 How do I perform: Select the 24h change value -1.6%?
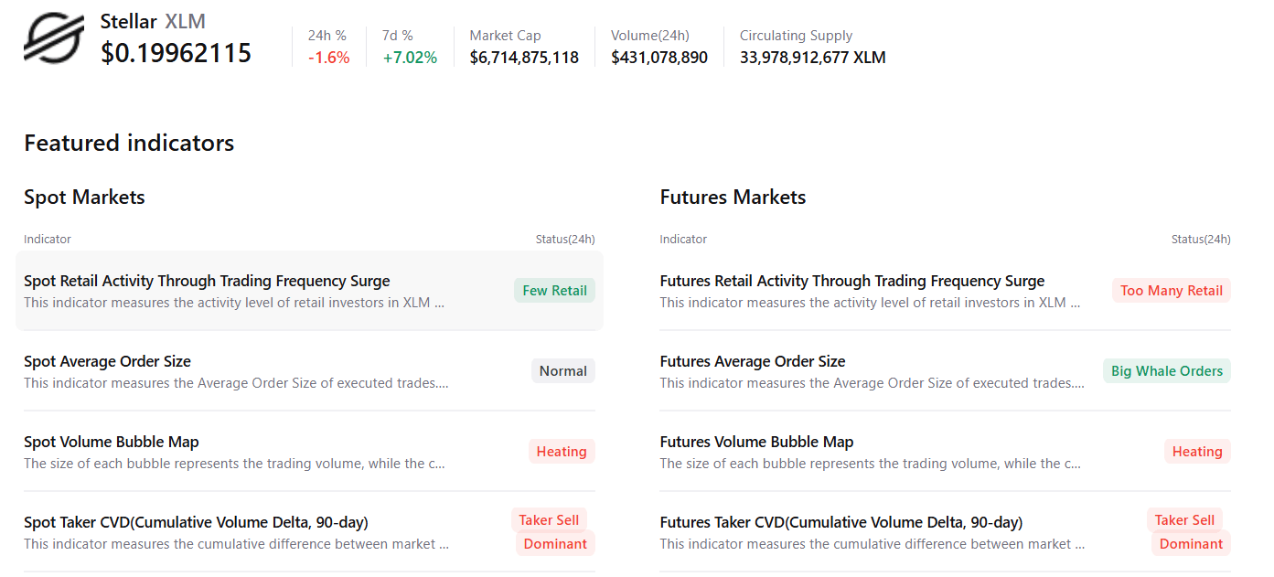pyautogui.click(x=328, y=58)
